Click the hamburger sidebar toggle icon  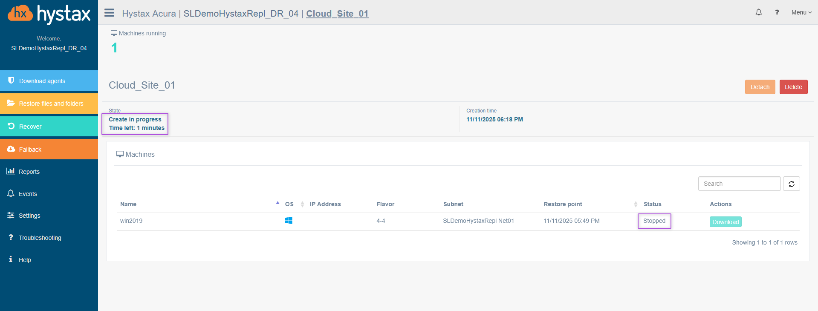coord(109,13)
